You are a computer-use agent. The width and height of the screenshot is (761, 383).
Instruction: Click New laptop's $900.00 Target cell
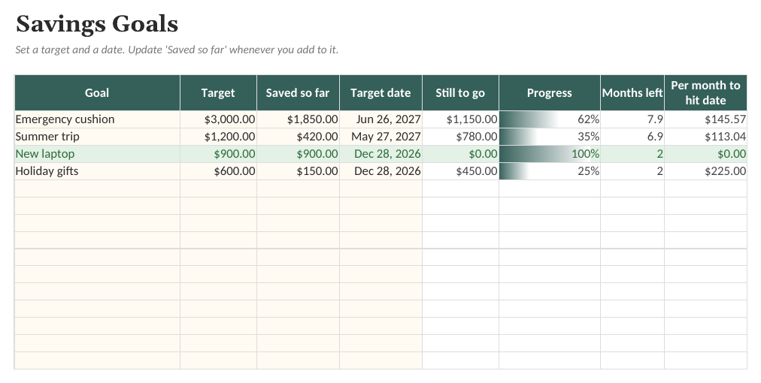(x=218, y=154)
